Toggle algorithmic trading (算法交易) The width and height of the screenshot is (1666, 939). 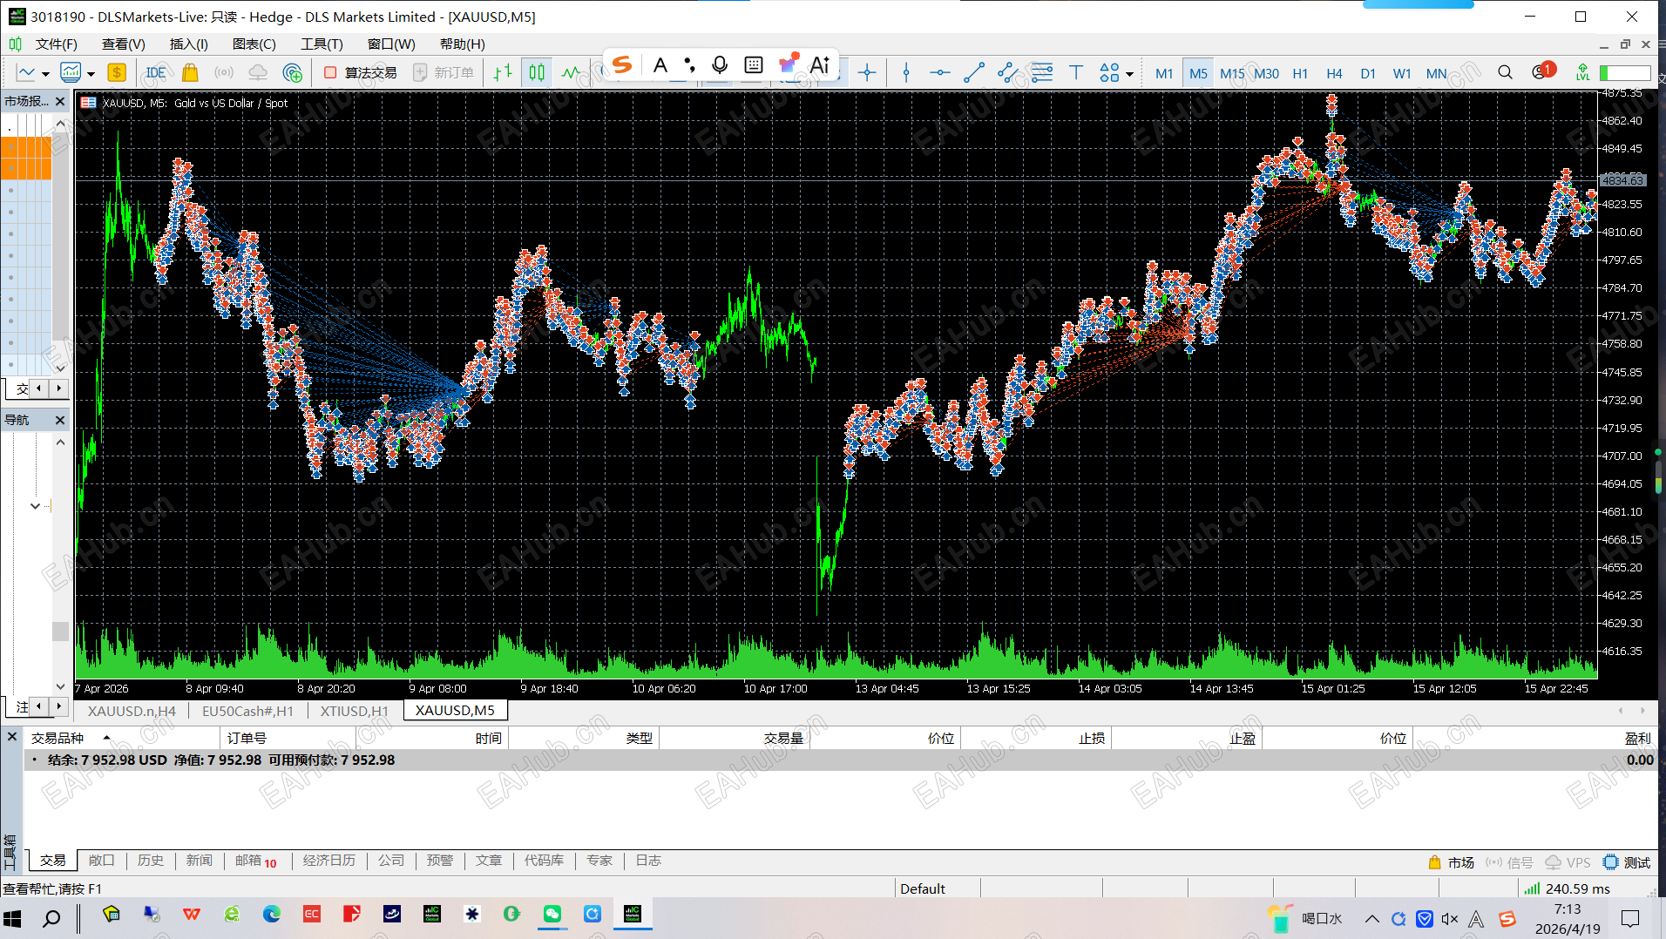[x=361, y=73]
